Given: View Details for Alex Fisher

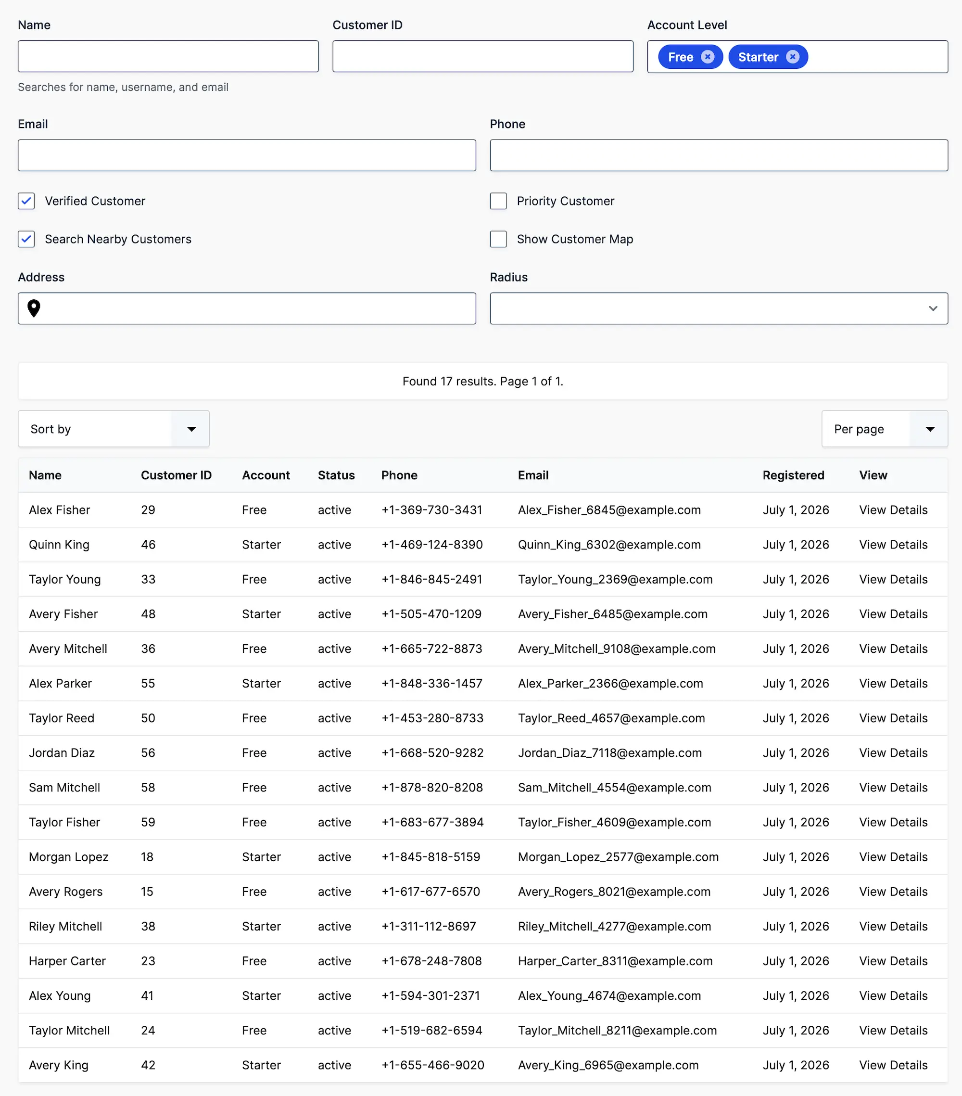Looking at the screenshot, I should click(893, 510).
